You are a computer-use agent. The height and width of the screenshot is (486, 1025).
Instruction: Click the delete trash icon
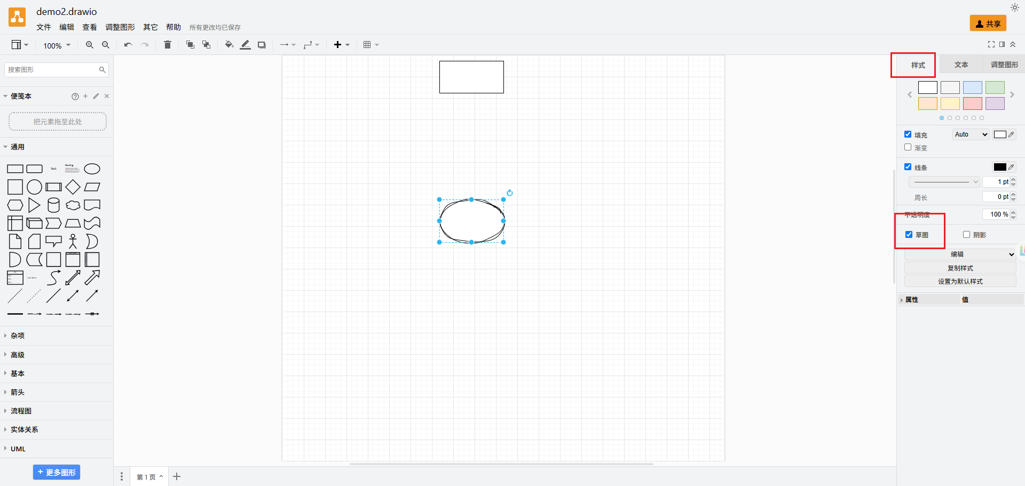168,45
